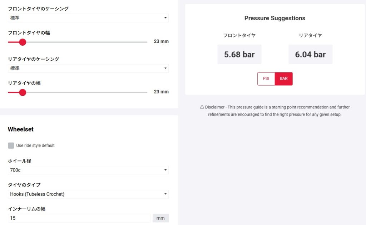
Task: Click the Use ride style default label text
Action: tap(35, 145)
